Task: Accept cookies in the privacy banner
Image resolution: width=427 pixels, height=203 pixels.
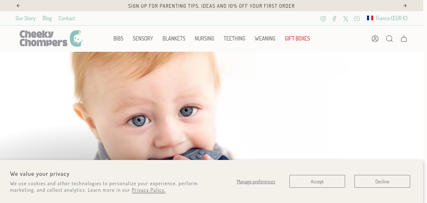Action: (317, 181)
